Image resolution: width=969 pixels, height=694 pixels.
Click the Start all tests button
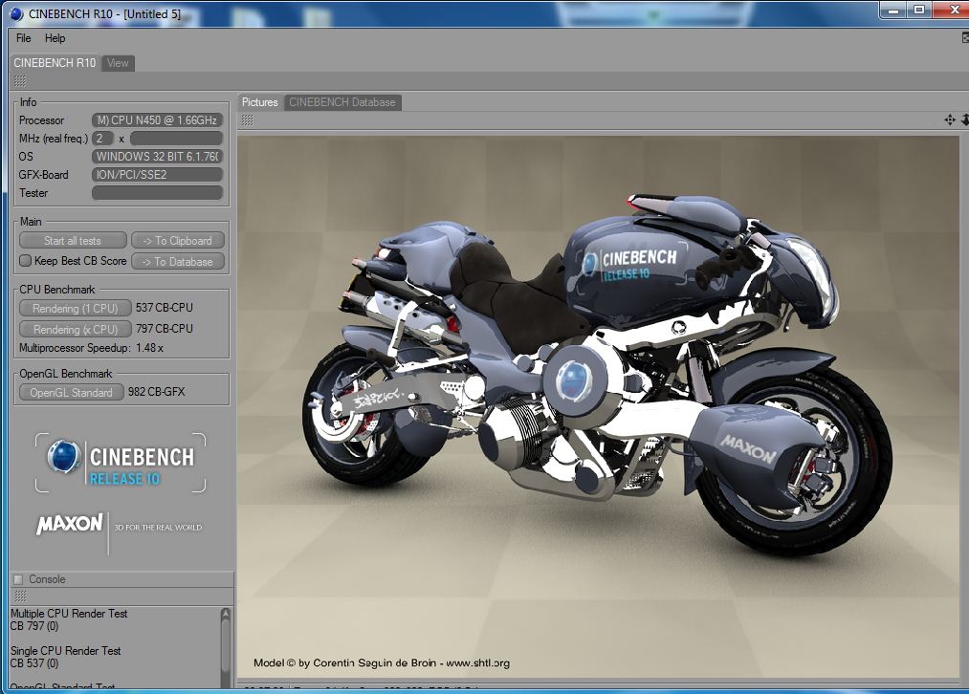[73, 241]
